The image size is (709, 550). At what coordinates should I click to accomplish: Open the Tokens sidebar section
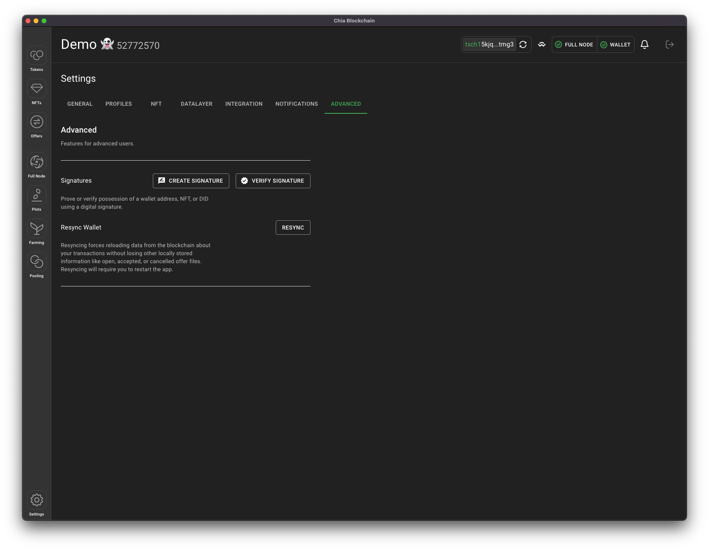(x=36, y=59)
